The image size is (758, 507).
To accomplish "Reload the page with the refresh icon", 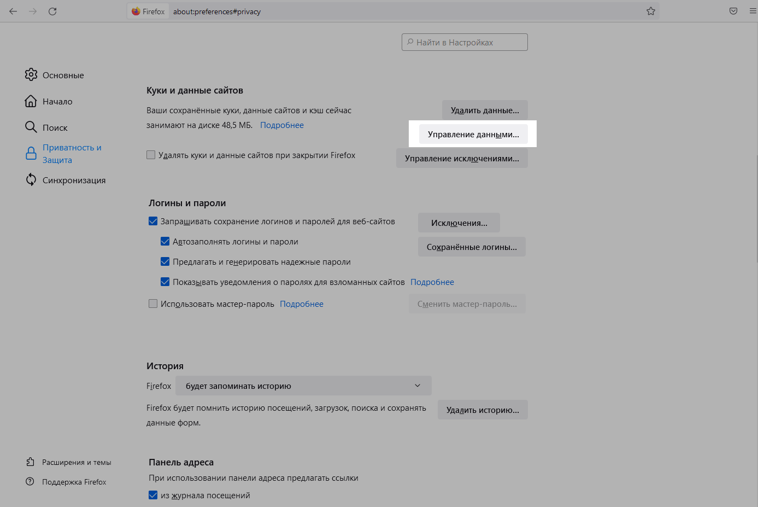I will 52,11.
